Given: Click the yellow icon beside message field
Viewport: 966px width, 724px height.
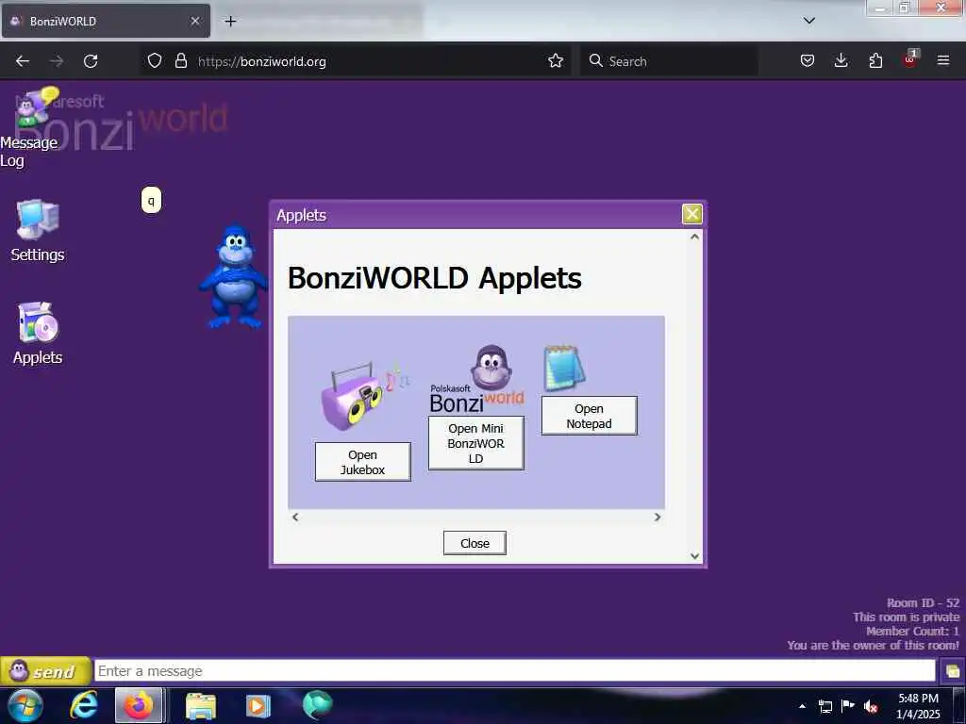Looking at the screenshot, I should click(952, 671).
